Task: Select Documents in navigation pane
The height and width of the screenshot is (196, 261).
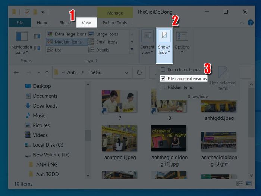Action: (x=41, y=96)
